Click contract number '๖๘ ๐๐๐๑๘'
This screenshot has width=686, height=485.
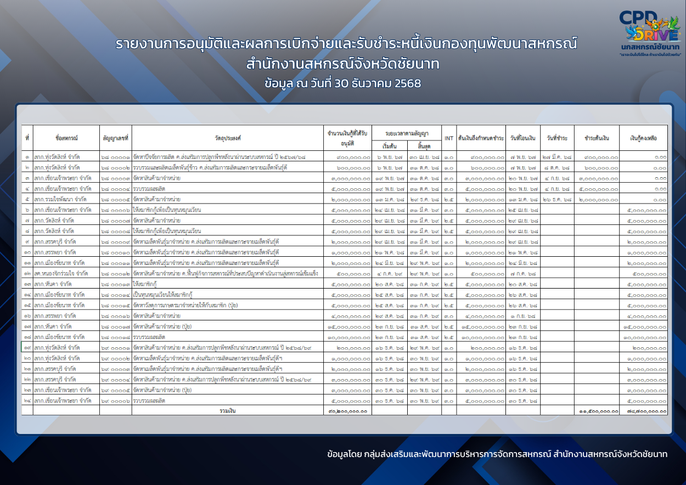[116, 337]
